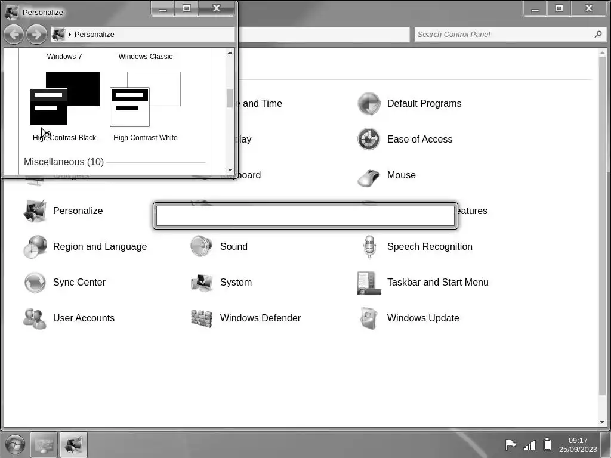Screen dimensions: 611x458
Task: Maximize the Personalize window
Action: click(187, 8)
